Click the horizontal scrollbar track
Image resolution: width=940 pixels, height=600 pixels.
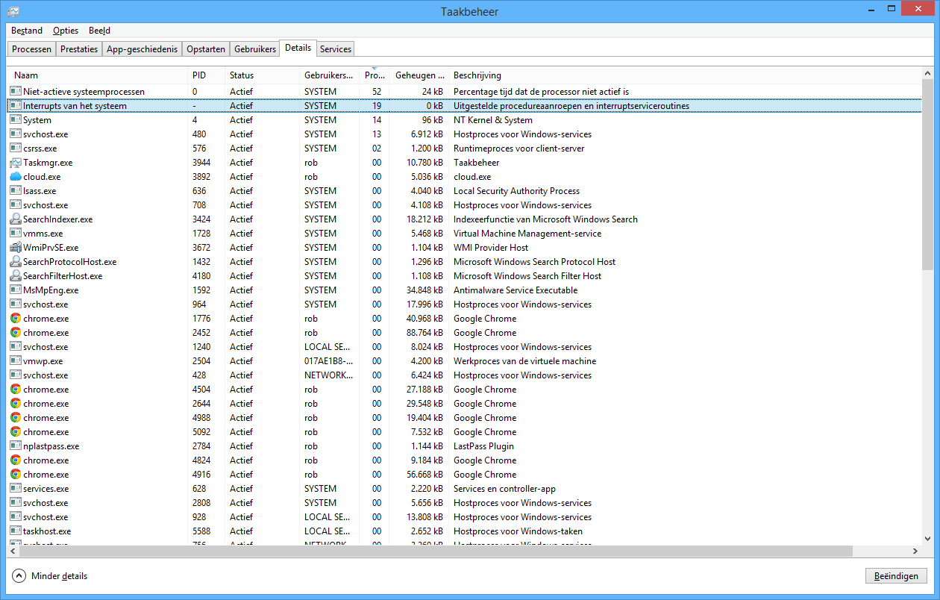pyautogui.click(x=880, y=551)
